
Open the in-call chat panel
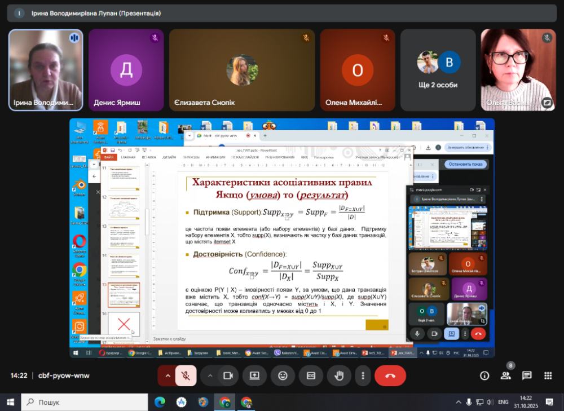(x=527, y=375)
